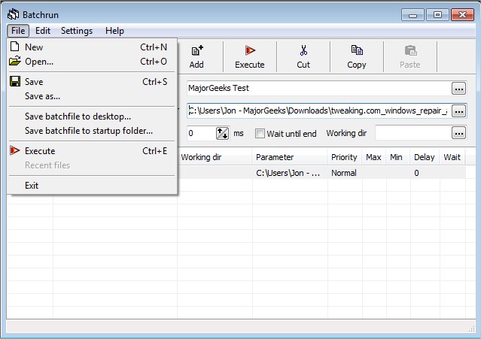Image resolution: width=481 pixels, height=339 pixels.
Task: Click the Min column header
Action: pos(398,157)
